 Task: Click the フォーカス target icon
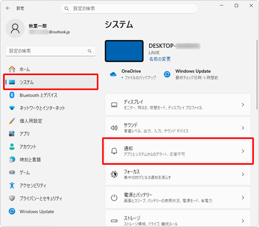tap(114, 174)
